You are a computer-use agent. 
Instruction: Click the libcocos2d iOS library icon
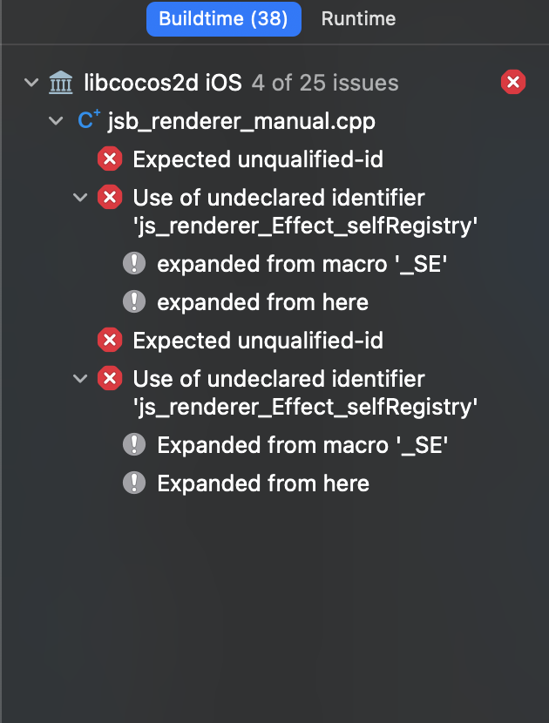[61, 83]
